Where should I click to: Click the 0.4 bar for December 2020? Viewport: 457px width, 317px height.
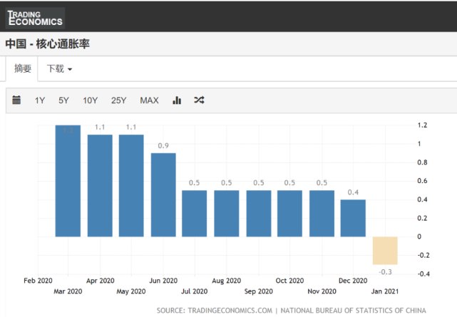[x=353, y=218]
